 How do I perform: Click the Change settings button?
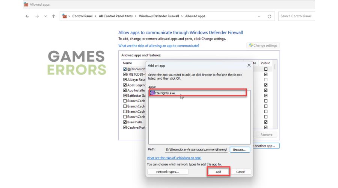263,45
